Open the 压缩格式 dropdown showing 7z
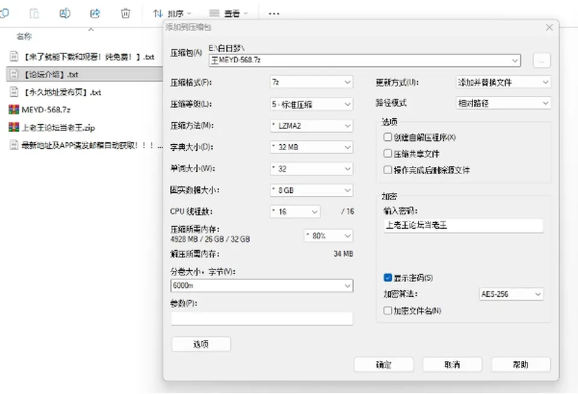Image resolution: width=578 pixels, height=394 pixels. tap(311, 82)
